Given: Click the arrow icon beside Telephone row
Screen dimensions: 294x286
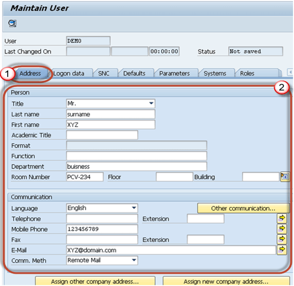Looking at the screenshot, I should point(282,219).
